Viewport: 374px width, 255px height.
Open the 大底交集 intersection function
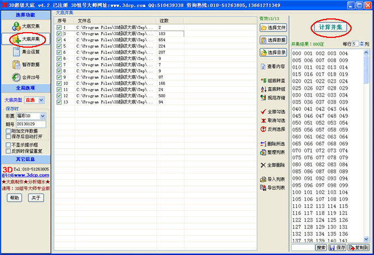point(26,26)
